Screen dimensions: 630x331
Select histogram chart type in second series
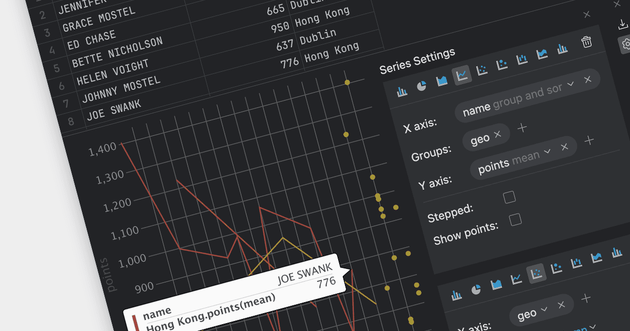pyautogui.click(x=617, y=253)
